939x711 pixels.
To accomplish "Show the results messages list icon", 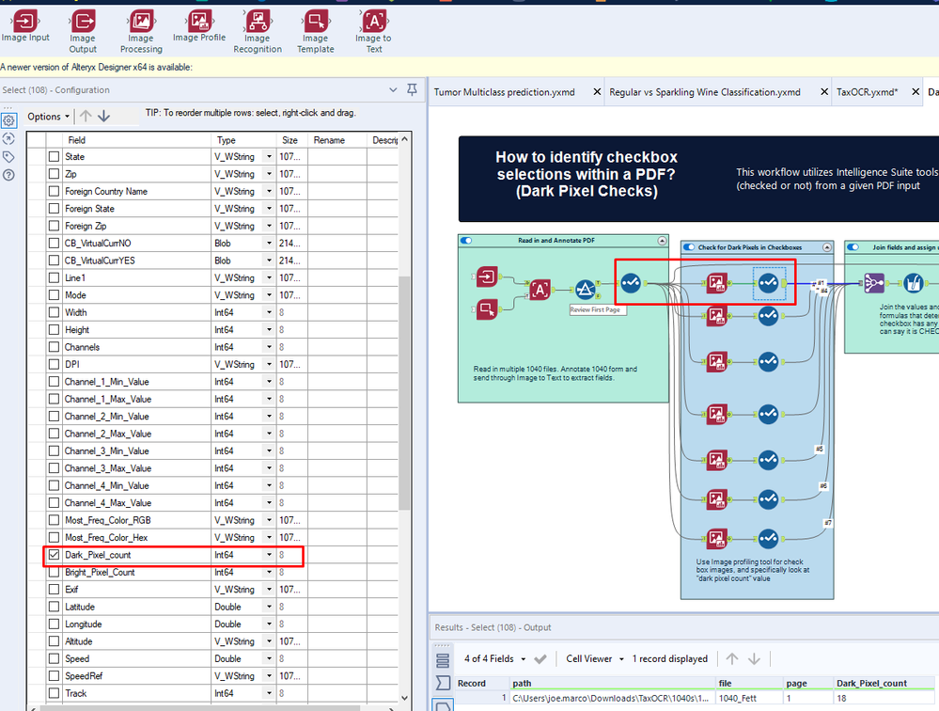I will (x=443, y=660).
